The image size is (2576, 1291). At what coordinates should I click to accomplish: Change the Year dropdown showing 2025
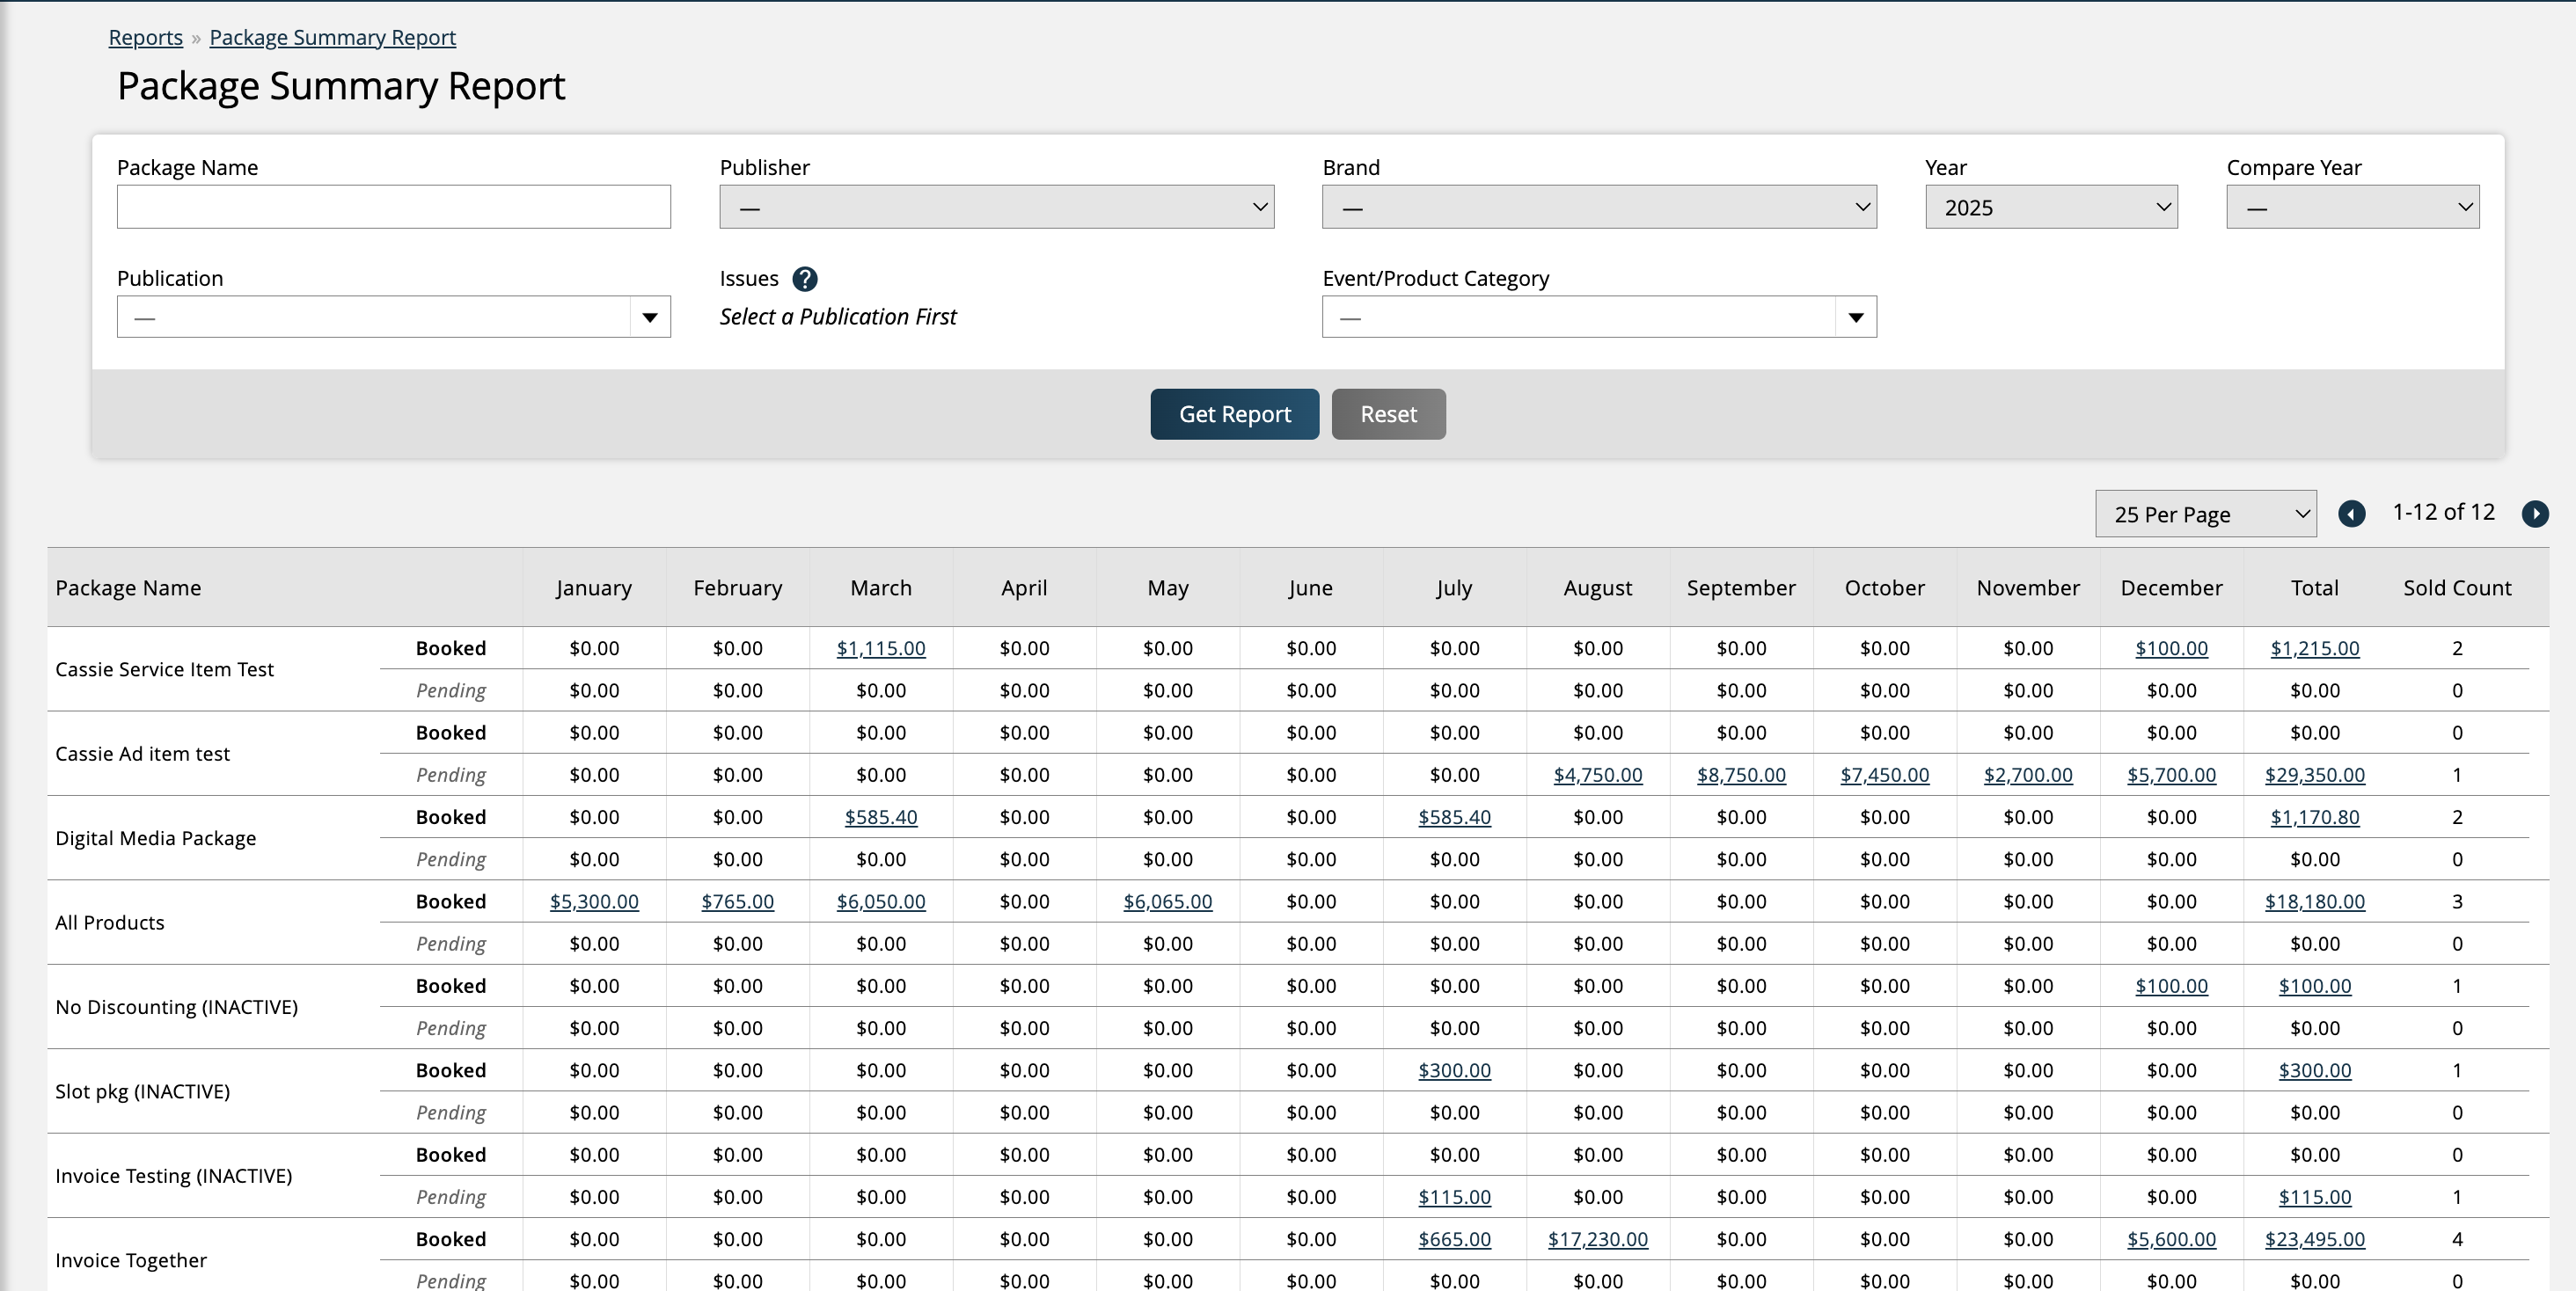pyautogui.click(x=2050, y=207)
